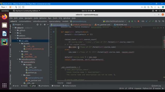This screenshot has height=92, width=165.
Task: Open Search Everywhere magnifier
Action: (163, 21)
